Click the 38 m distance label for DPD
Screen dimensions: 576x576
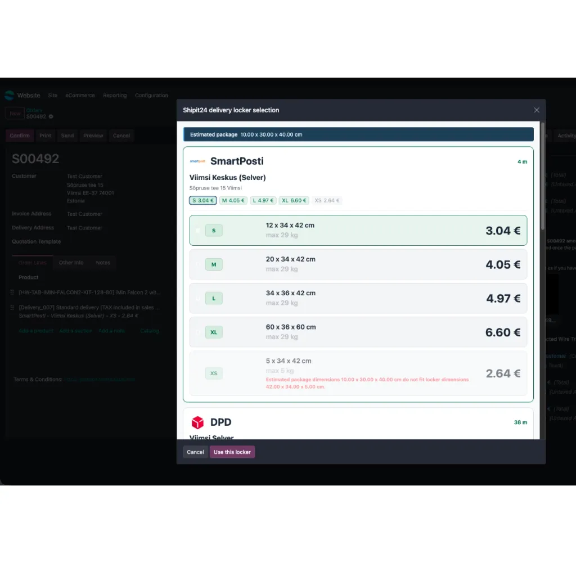click(x=520, y=422)
